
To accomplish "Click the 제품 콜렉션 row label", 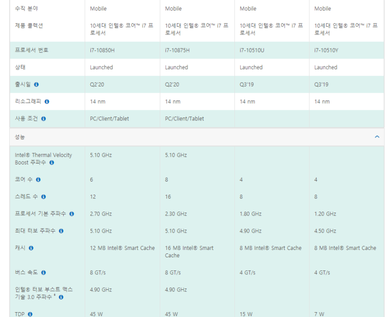I will [x=29, y=26].
